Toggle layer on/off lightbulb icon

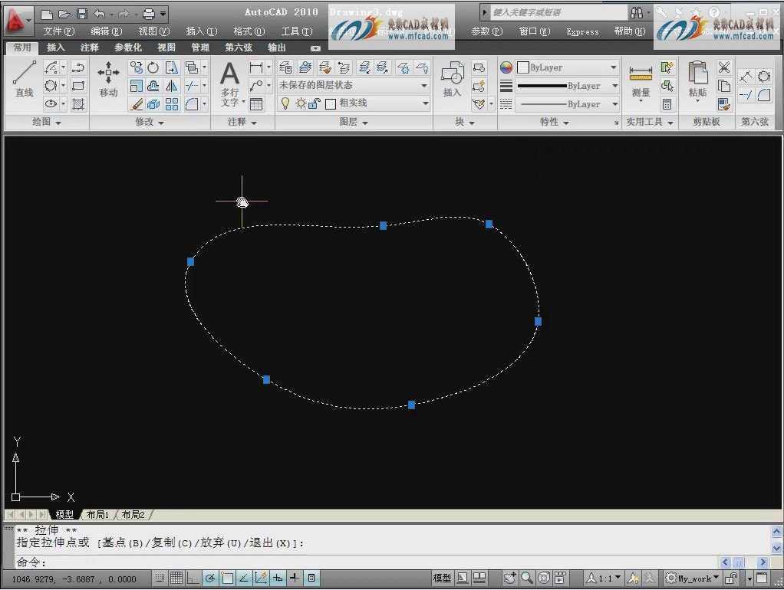tap(285, 103)
